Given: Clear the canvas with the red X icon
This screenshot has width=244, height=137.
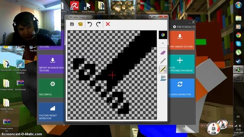Looking at the screenshot, I should click(x=108, y=24).
